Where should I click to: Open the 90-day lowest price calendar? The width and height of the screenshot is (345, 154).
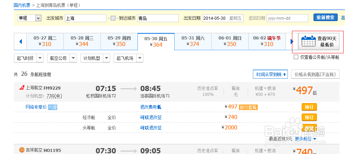pos(318,42)
